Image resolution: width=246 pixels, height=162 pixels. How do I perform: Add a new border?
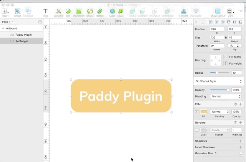point(241,122)
